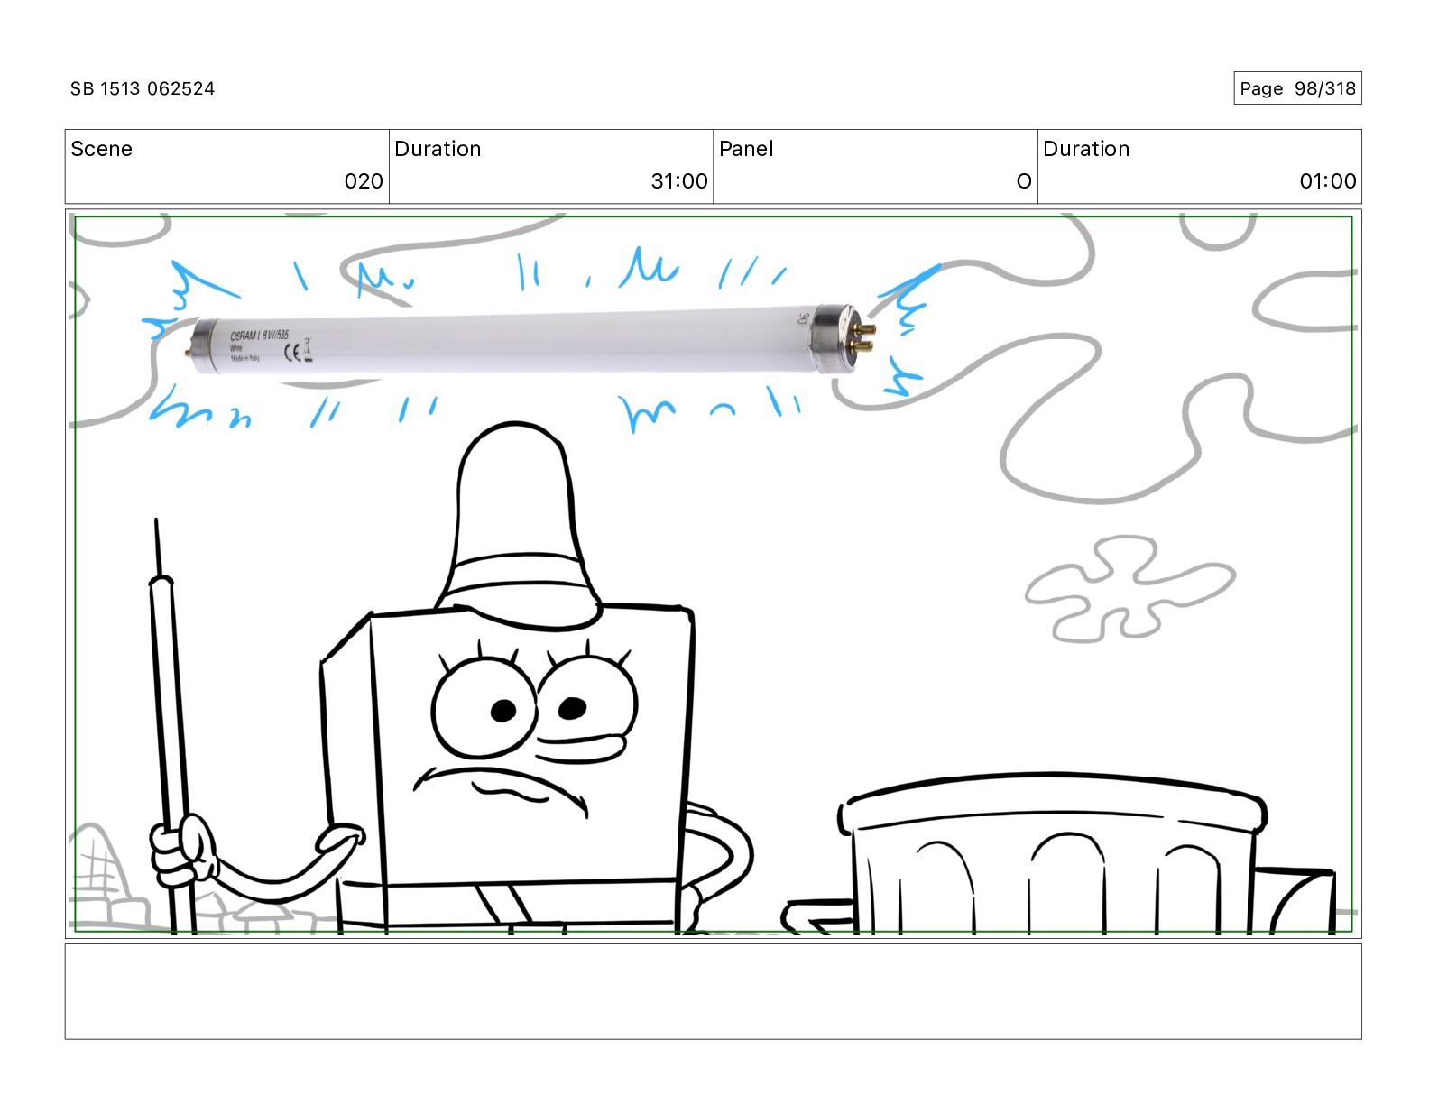1429x1104 pixels.
Task: Select the panel duration value '01:00'
Action: click(x=1328, y=181)
